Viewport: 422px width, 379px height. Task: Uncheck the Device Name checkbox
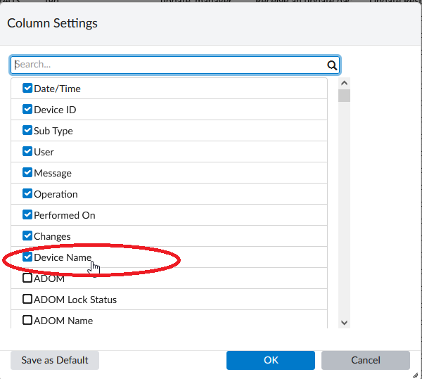pyautogui.click(x=27, y=257)
